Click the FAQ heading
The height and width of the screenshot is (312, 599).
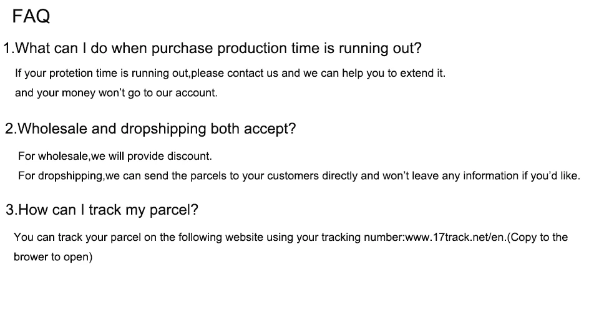pyautogui.click(x=31, y=17)
